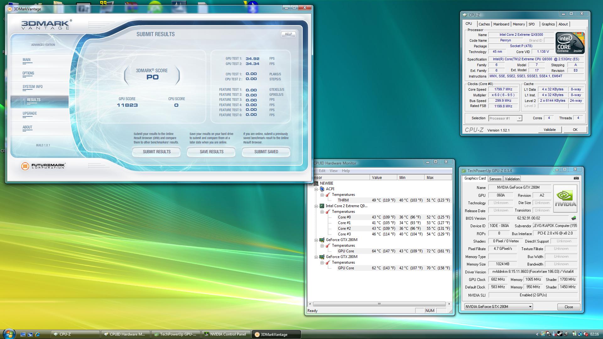Click the Intel Core 2 Extreme logo in CPU-Z
The height and width of the screenshot is (339, 603).
(570, 43)
